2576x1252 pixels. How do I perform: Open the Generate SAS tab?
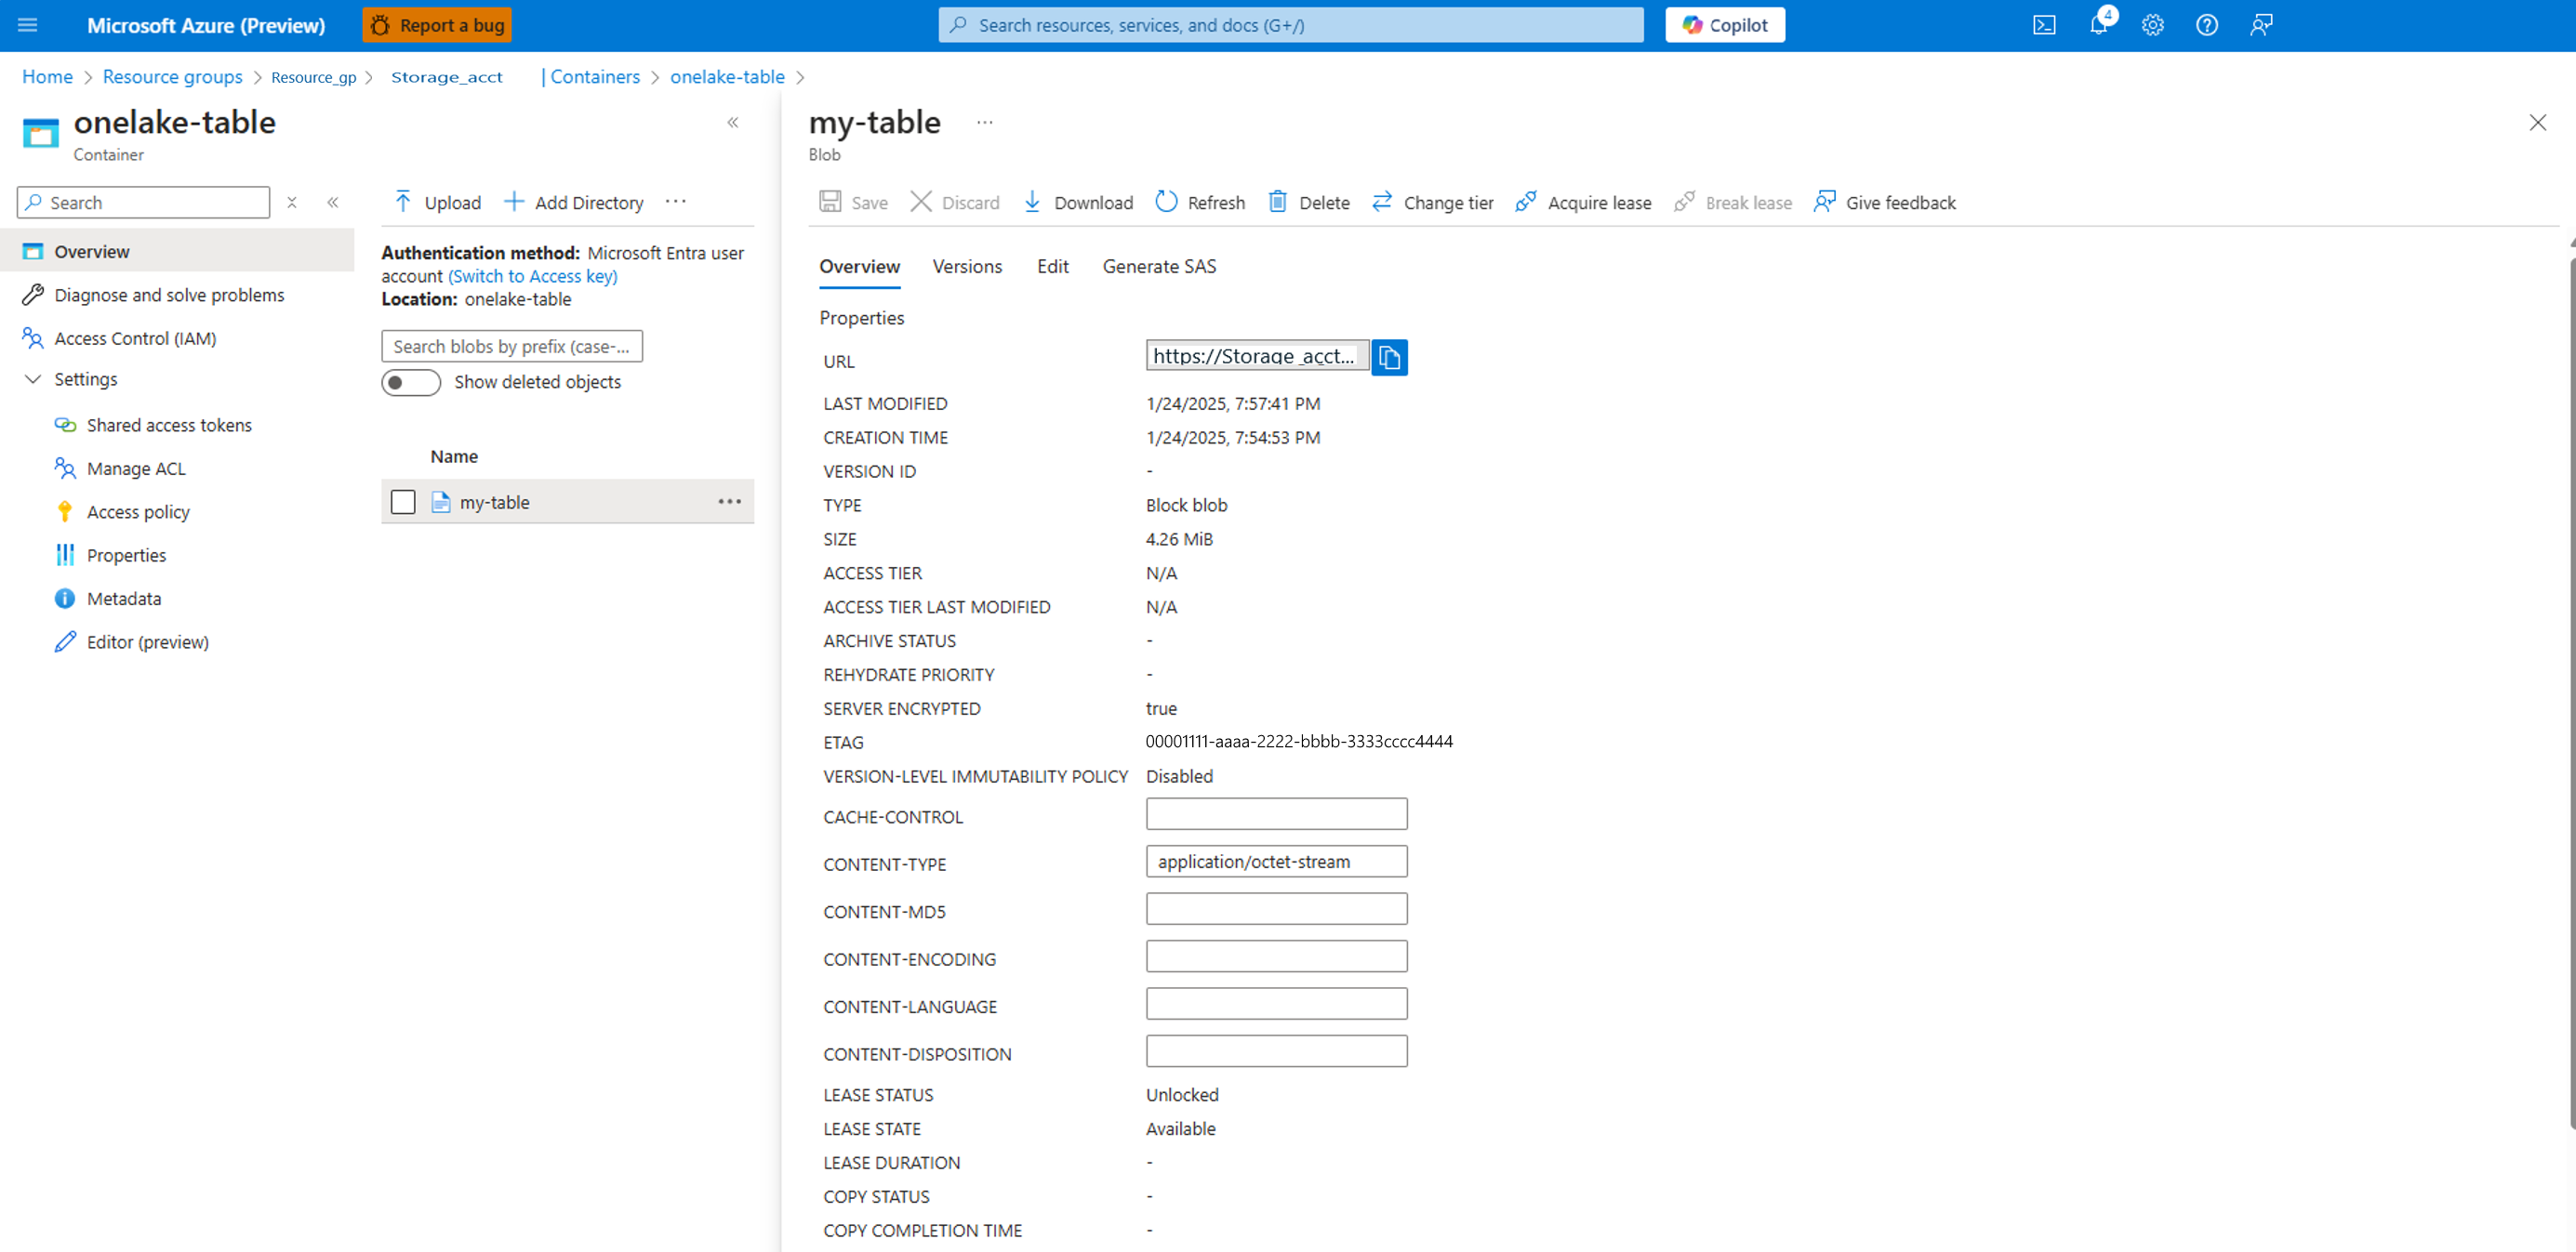(x=1158, y=267)
